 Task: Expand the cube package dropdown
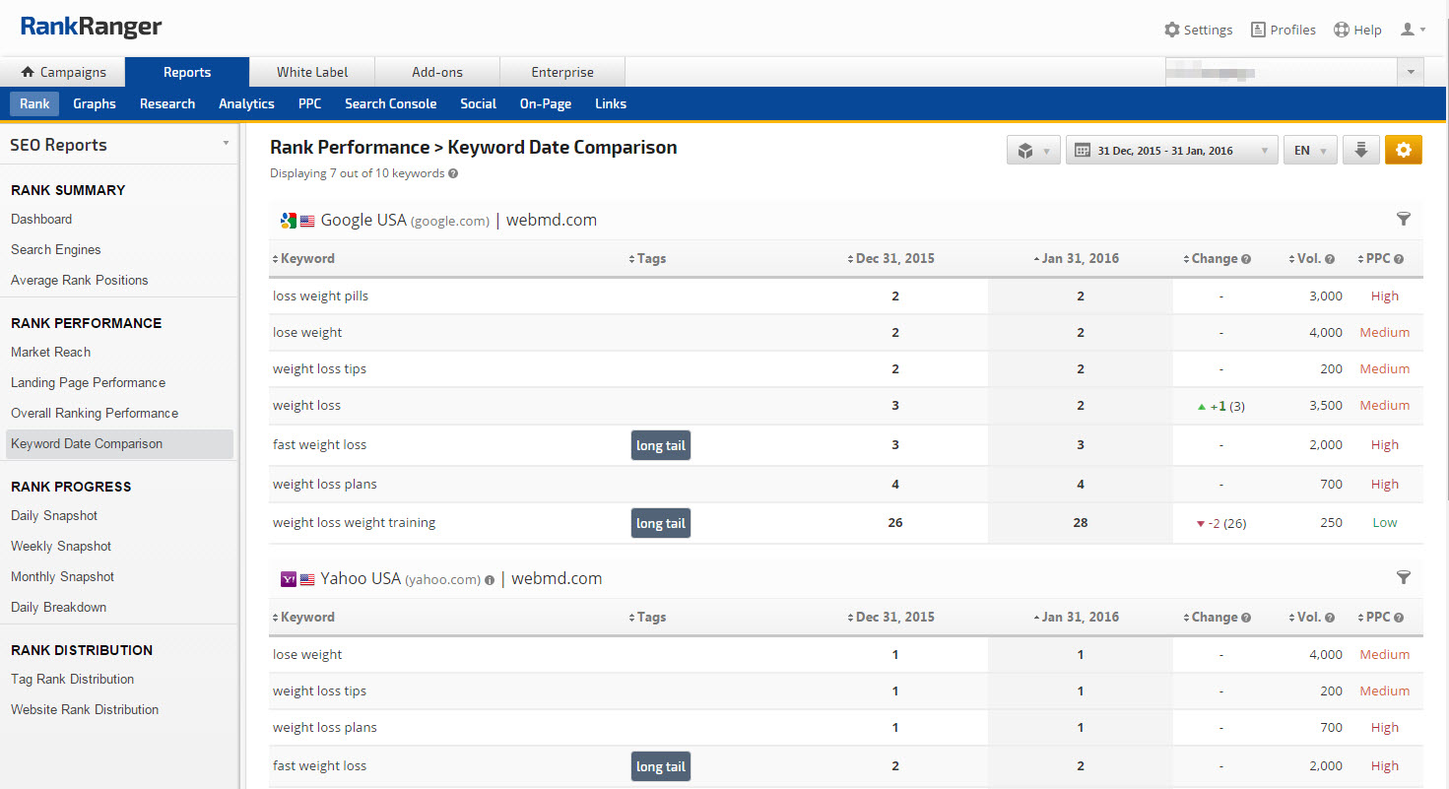[1032, 151]
